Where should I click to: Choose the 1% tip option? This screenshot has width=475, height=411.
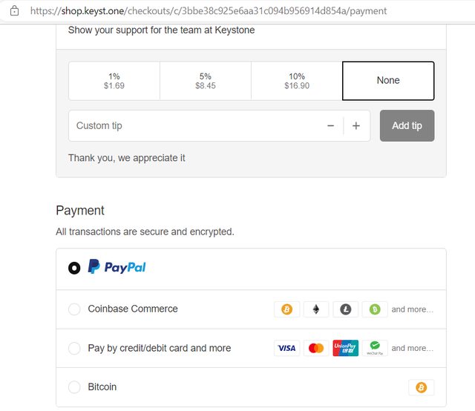click(x=114, y=81)
